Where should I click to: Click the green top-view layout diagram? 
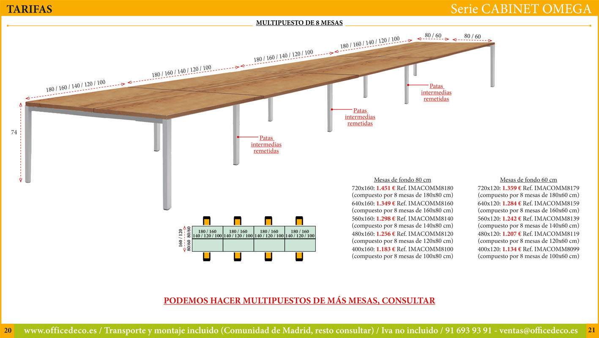tap(254, 239)
